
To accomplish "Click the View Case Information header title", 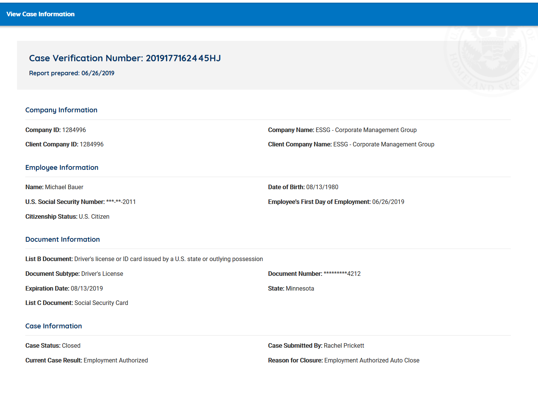I will (x=40, y=14).
